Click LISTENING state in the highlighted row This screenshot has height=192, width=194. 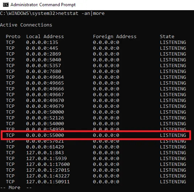click(173, 135)
